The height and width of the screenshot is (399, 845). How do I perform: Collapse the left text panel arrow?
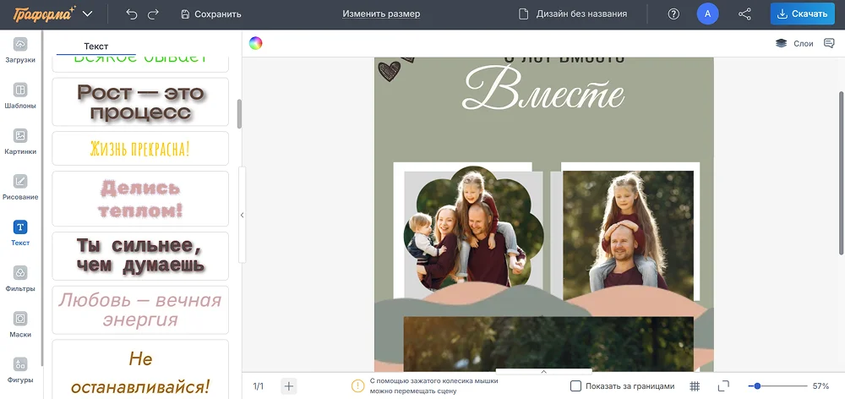(242, 215)
